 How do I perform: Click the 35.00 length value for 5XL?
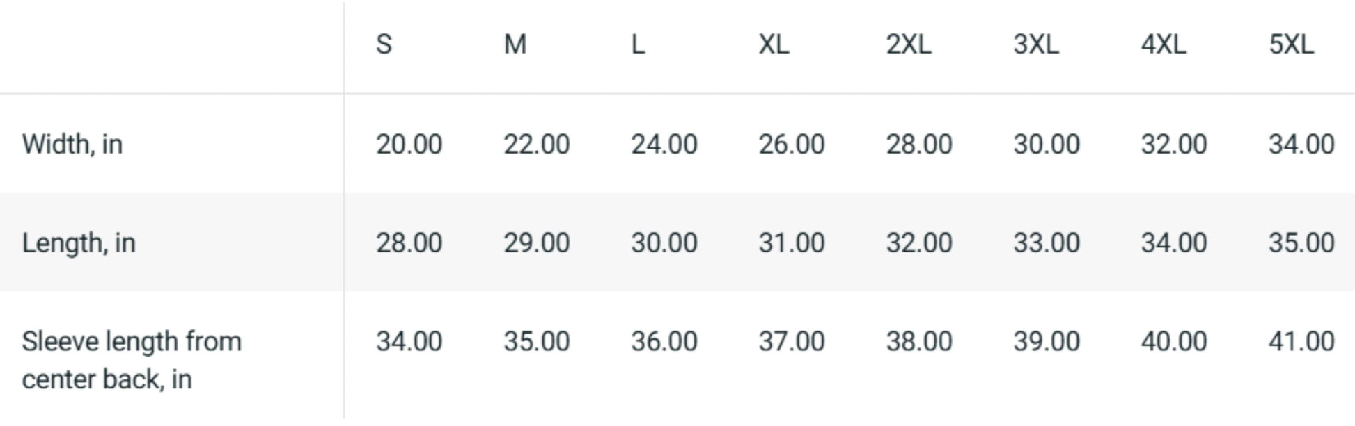[1301, 243]
